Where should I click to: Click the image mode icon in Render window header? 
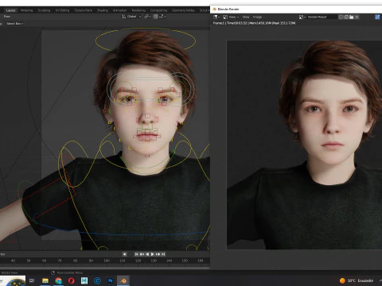pyautogui.click(x=225, y=17)
